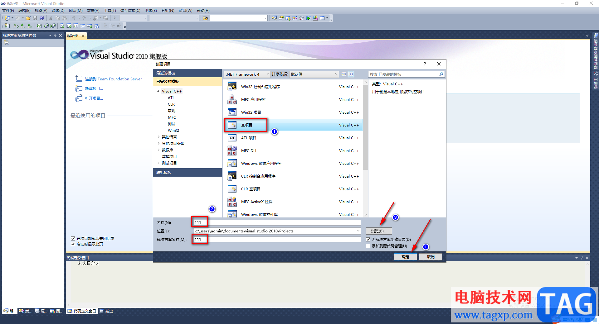Toggle 'Create directory for solution' checkbox

pyautogui.click(x=368, y=239)
